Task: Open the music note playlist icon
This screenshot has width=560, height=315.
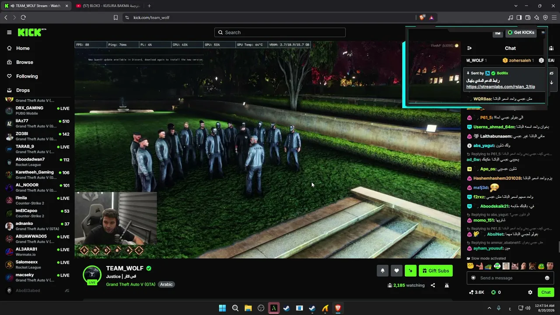Action: pos(511,17)
